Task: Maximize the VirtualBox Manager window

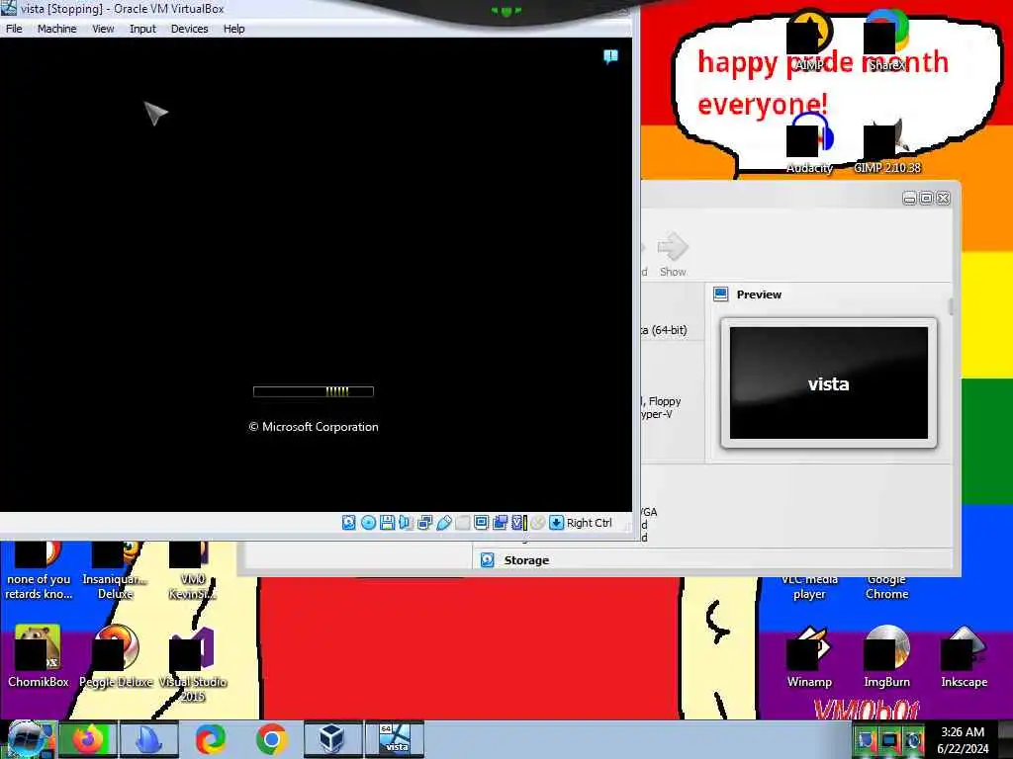Action: [926, 198]
